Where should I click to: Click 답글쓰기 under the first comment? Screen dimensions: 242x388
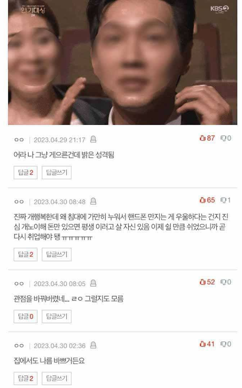click(57, 172)
